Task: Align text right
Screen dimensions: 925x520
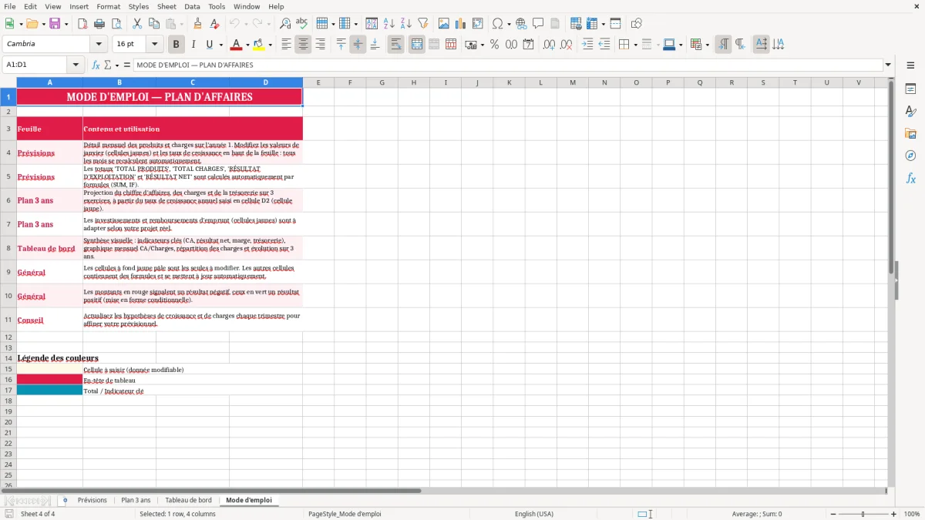Action: 321,45
